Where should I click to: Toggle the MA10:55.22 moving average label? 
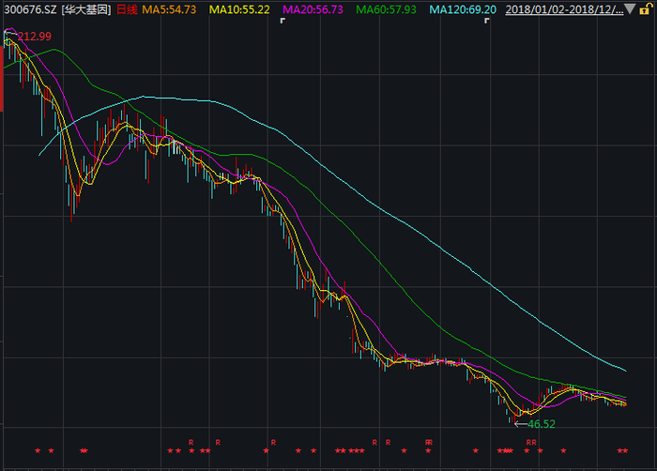(x=239, y=9)
